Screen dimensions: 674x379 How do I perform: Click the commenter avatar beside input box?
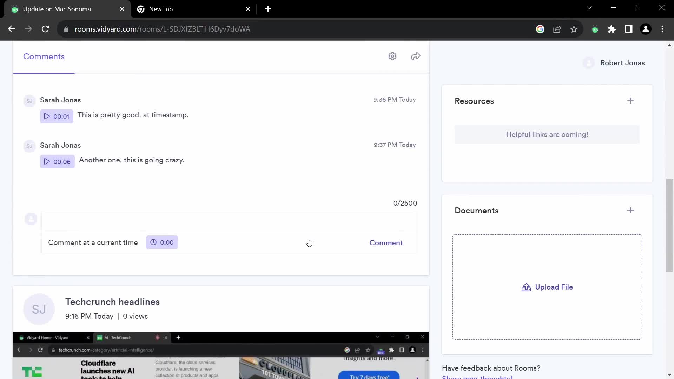[x=31, y=219]
